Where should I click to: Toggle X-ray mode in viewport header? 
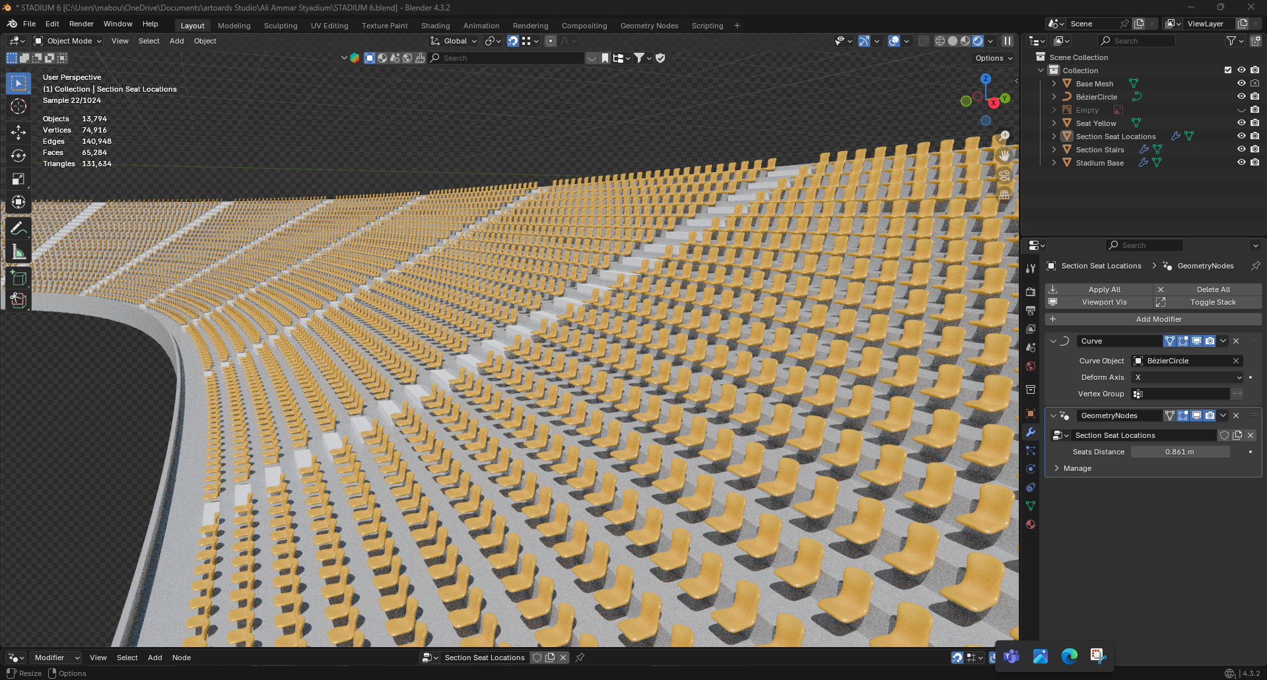(923, 41)
